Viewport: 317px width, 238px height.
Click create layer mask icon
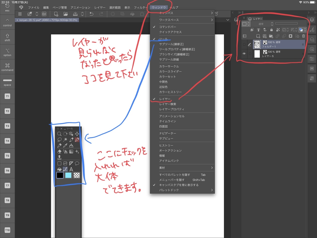[x=290, y=36]
